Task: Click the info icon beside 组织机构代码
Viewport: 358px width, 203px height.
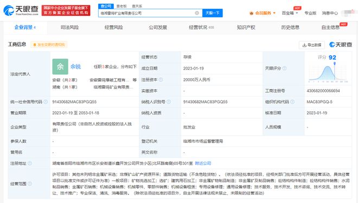Action: coord(292,101)
